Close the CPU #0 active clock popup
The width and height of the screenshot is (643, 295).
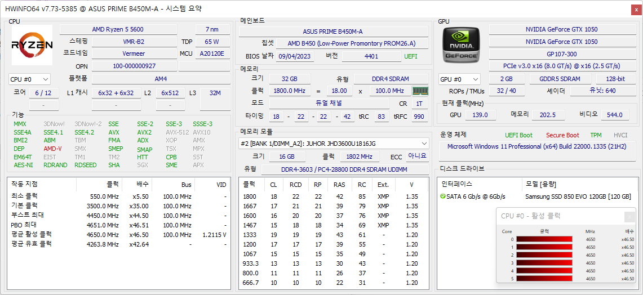630,217
